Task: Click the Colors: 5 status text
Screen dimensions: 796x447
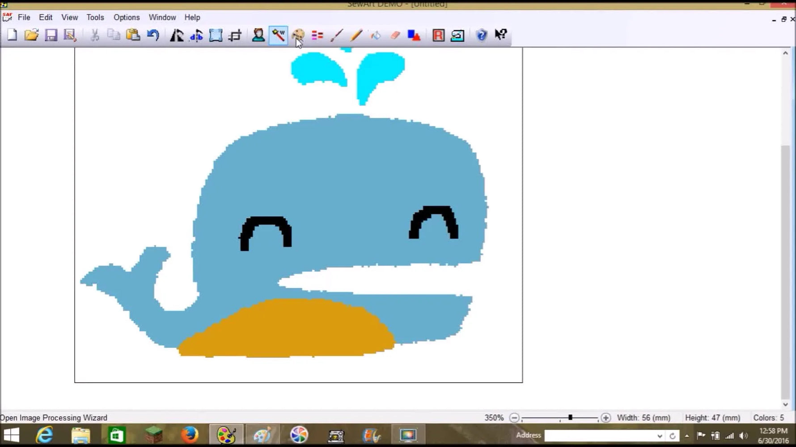Action: tap(768, 418)
